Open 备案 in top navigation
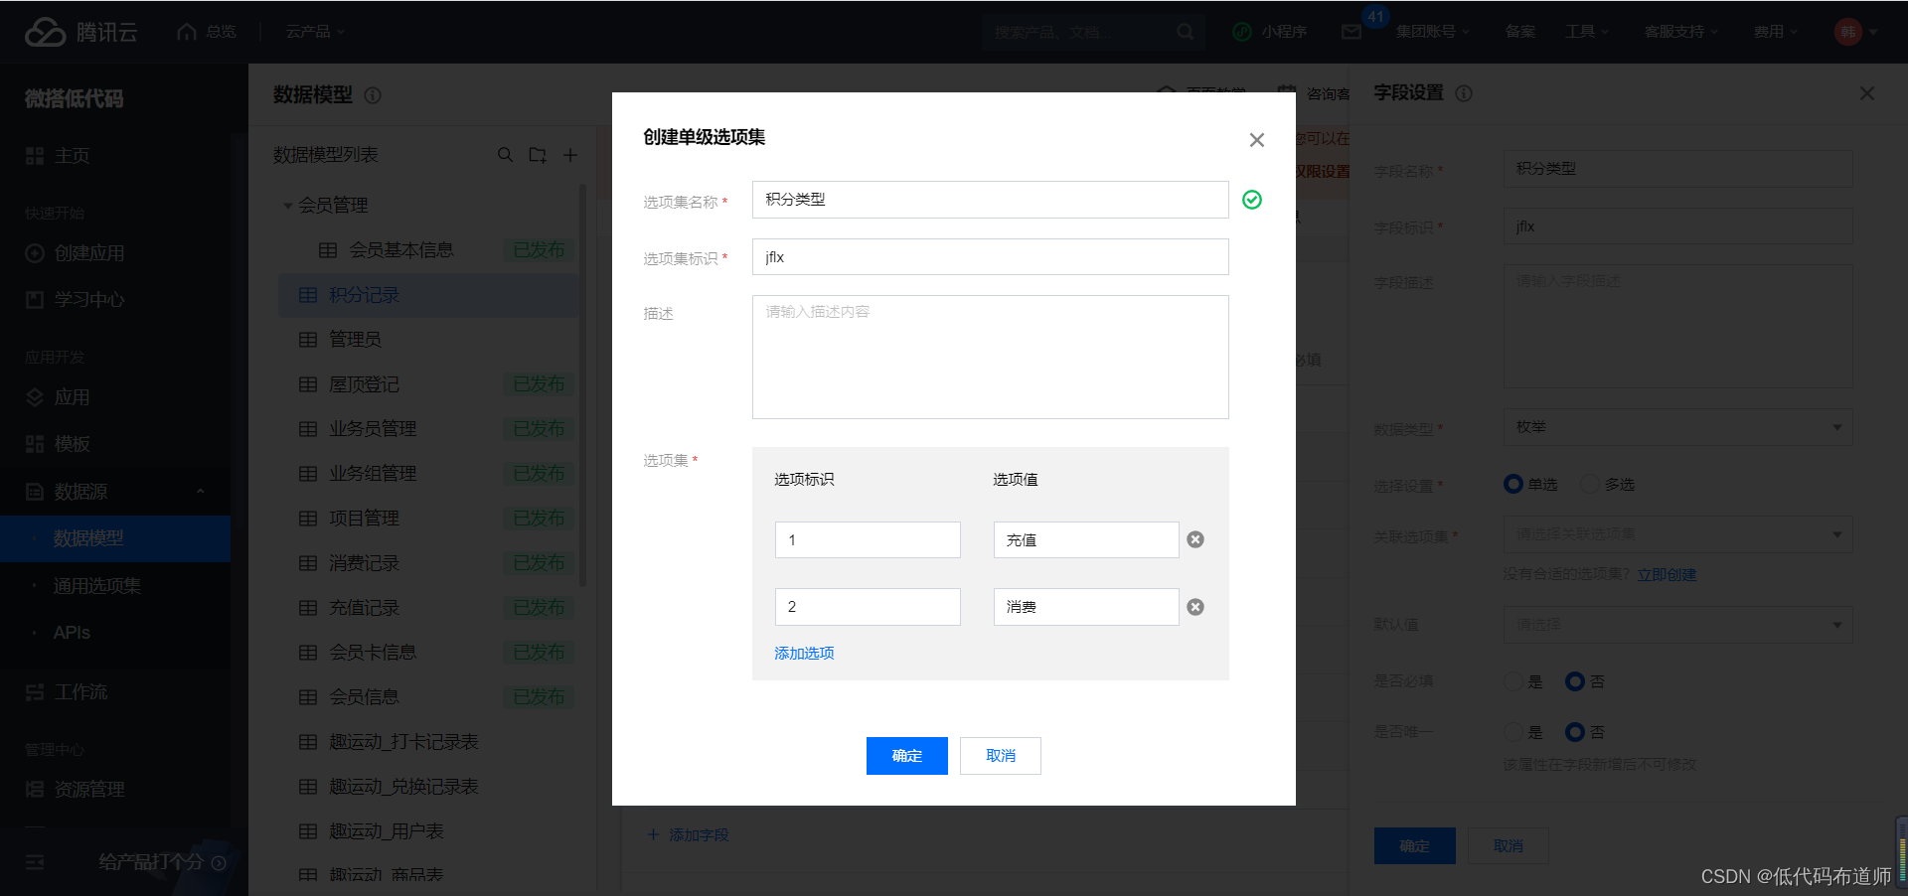1908x896 pixels. pos(1519,32)
